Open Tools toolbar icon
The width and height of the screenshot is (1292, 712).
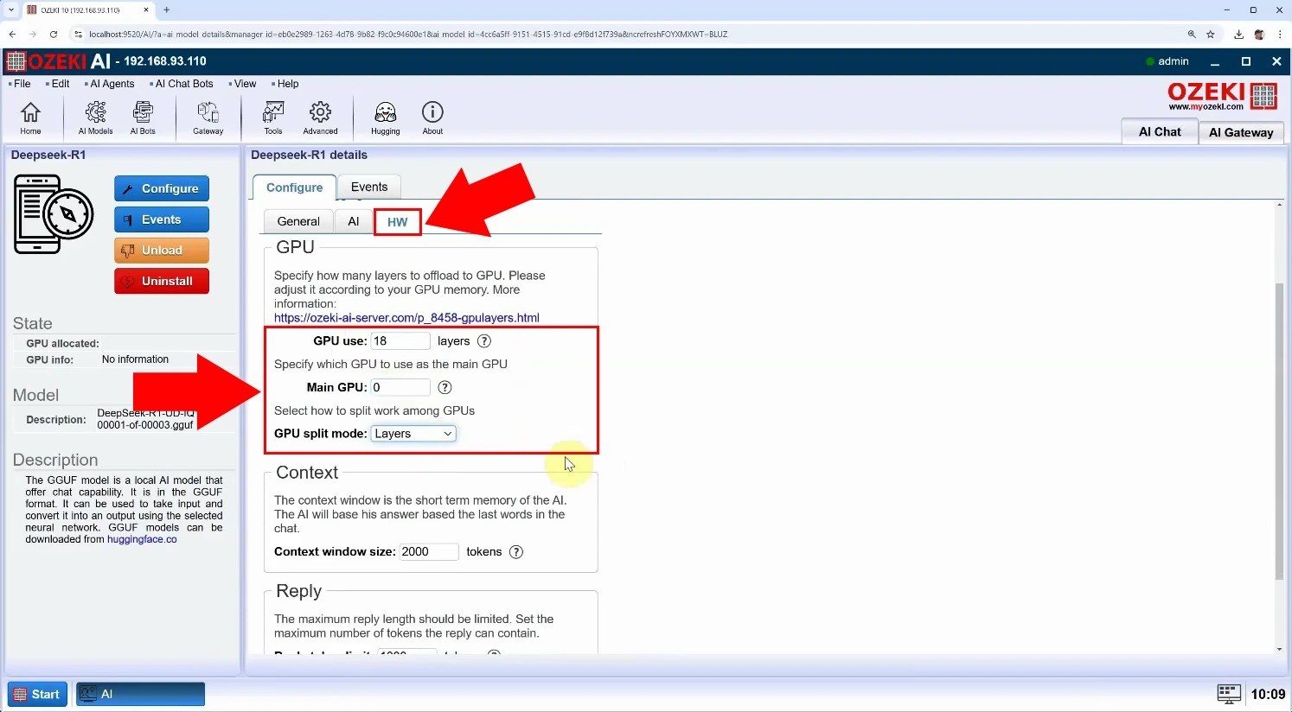point(273,118)
